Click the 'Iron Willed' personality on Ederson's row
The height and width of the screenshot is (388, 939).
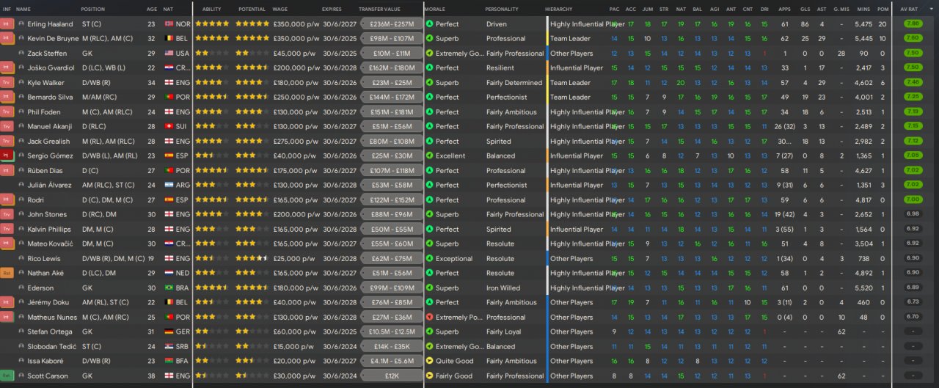[x=503, y=288]
